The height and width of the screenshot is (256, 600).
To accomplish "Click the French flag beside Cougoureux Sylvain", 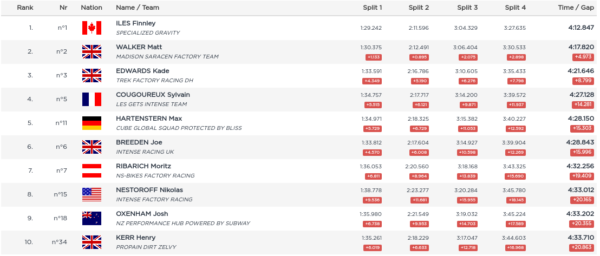I will (92, 99).
